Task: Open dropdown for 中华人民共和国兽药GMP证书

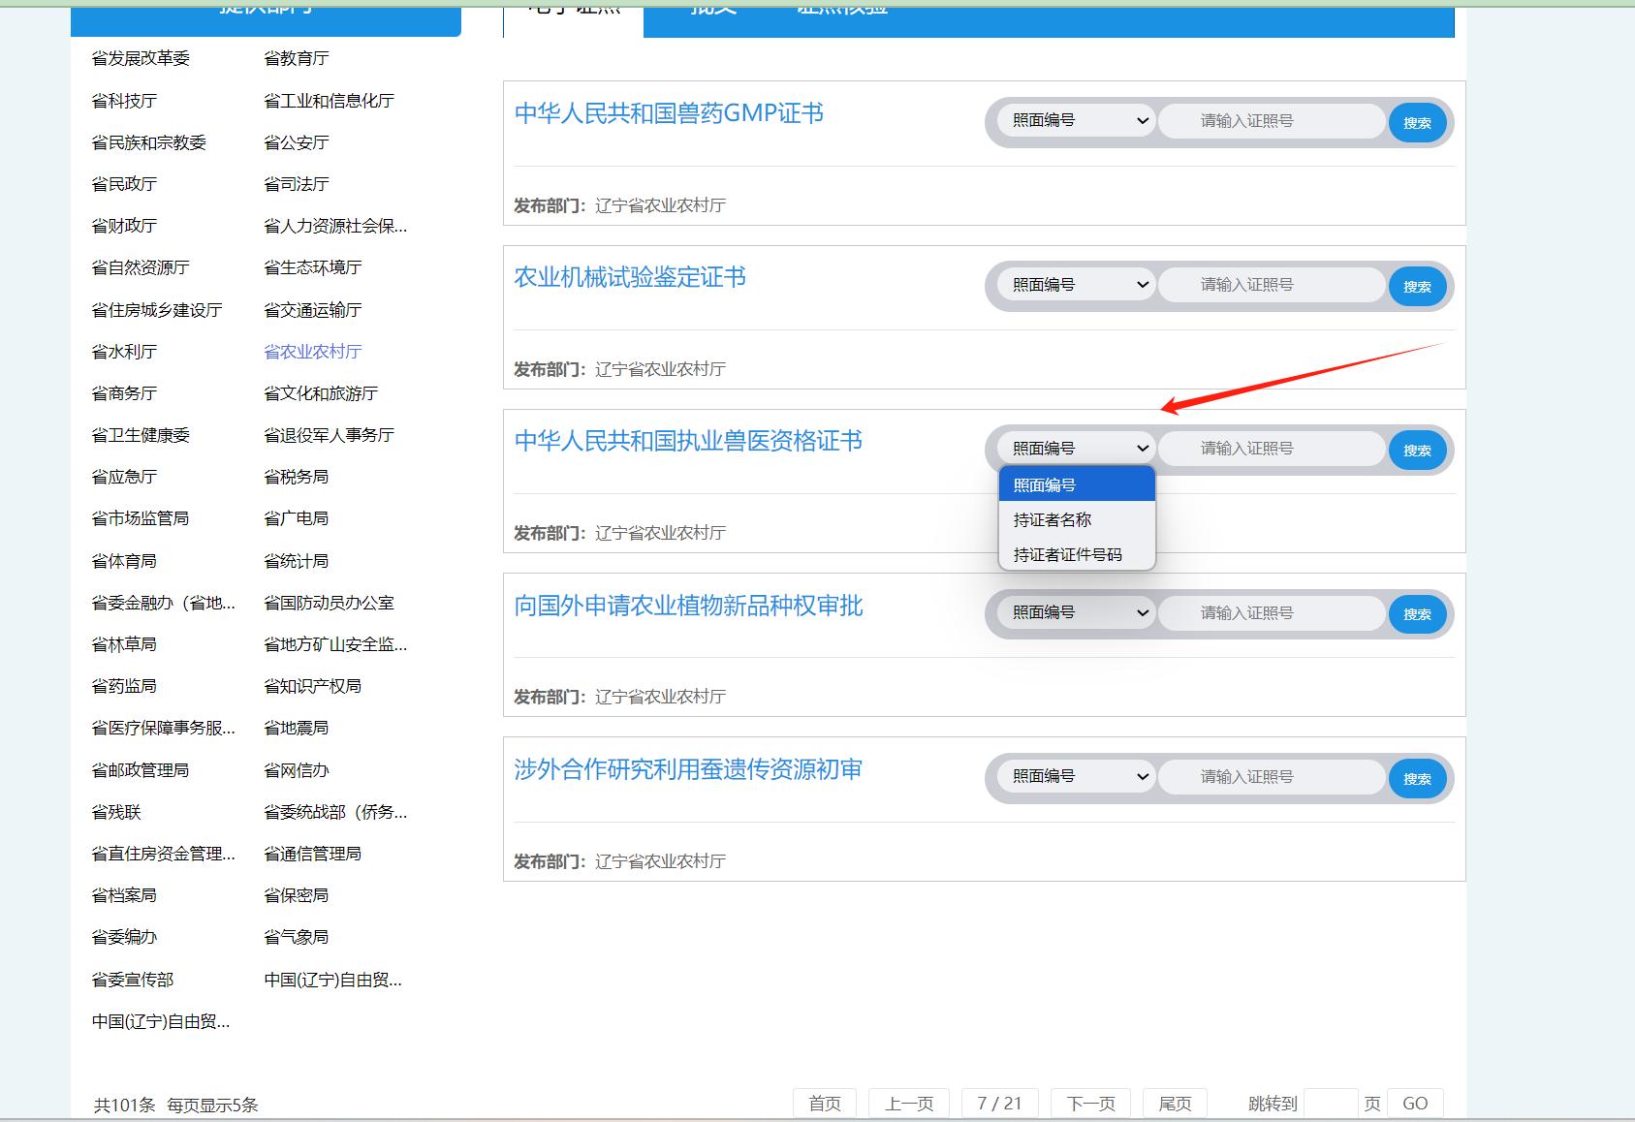Action: pos(1076,121)
